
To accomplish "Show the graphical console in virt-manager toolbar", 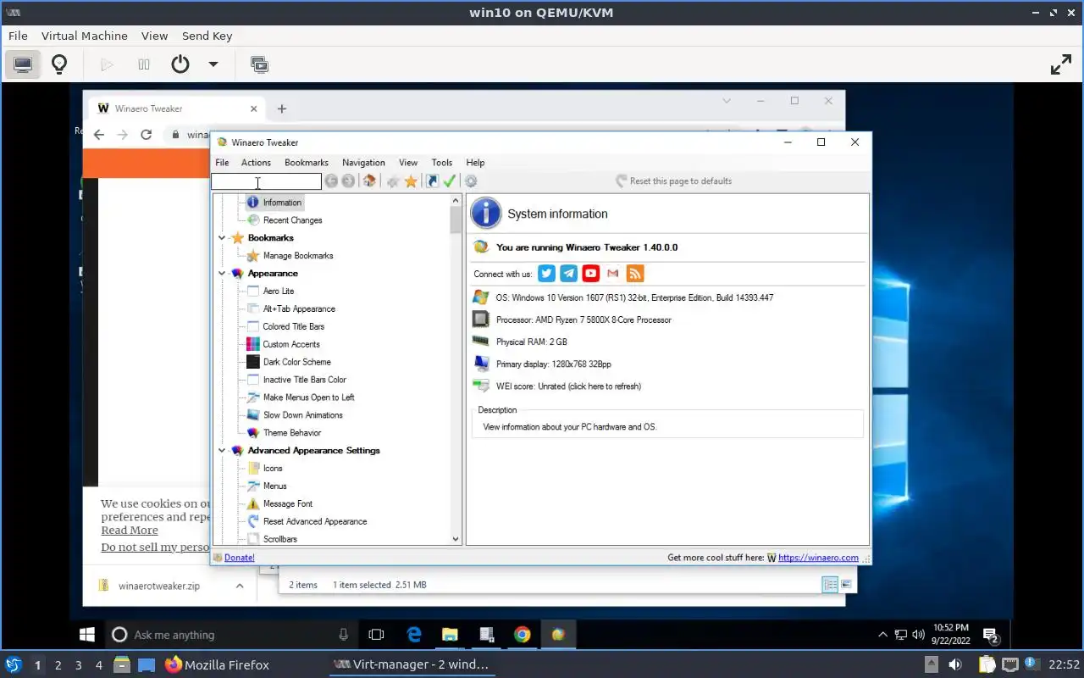I will coord(23,64).
